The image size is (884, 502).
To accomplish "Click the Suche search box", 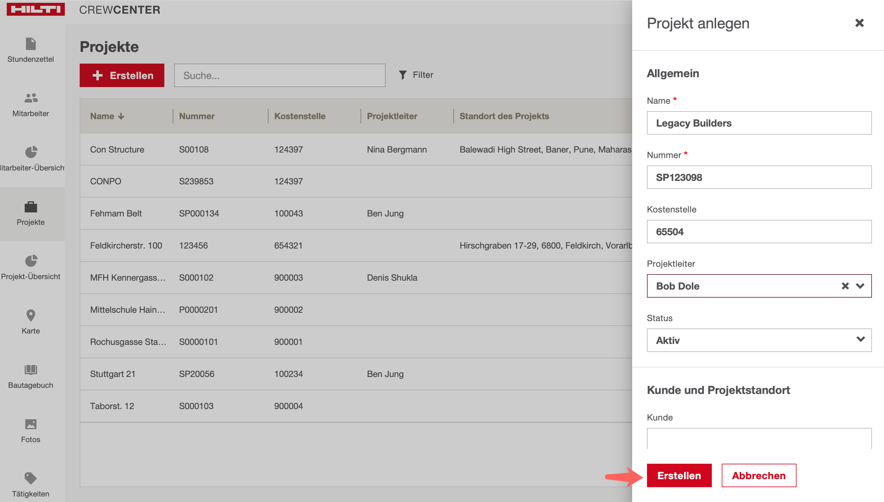I will click(x=280, y=76).
